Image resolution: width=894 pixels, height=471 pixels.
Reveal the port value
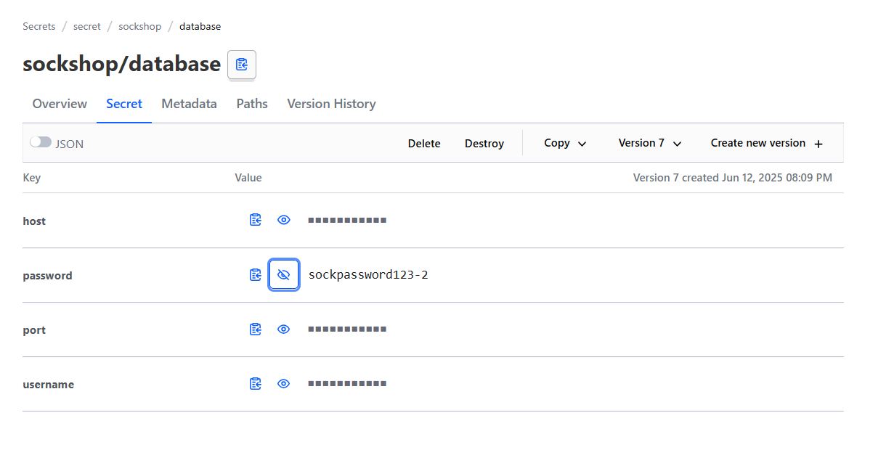pos(283,329)
